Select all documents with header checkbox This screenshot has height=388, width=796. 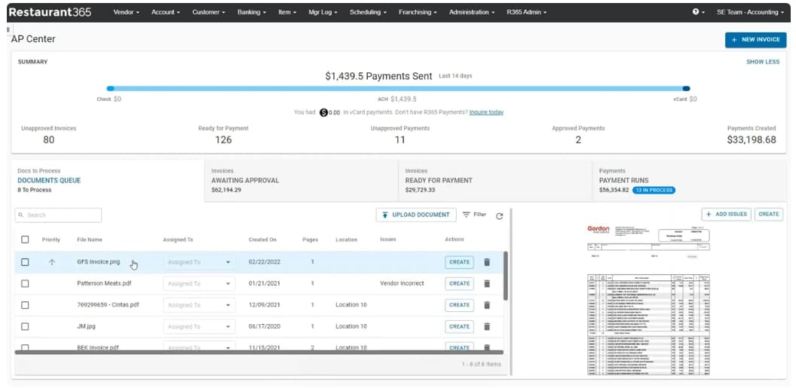[25, 240]
